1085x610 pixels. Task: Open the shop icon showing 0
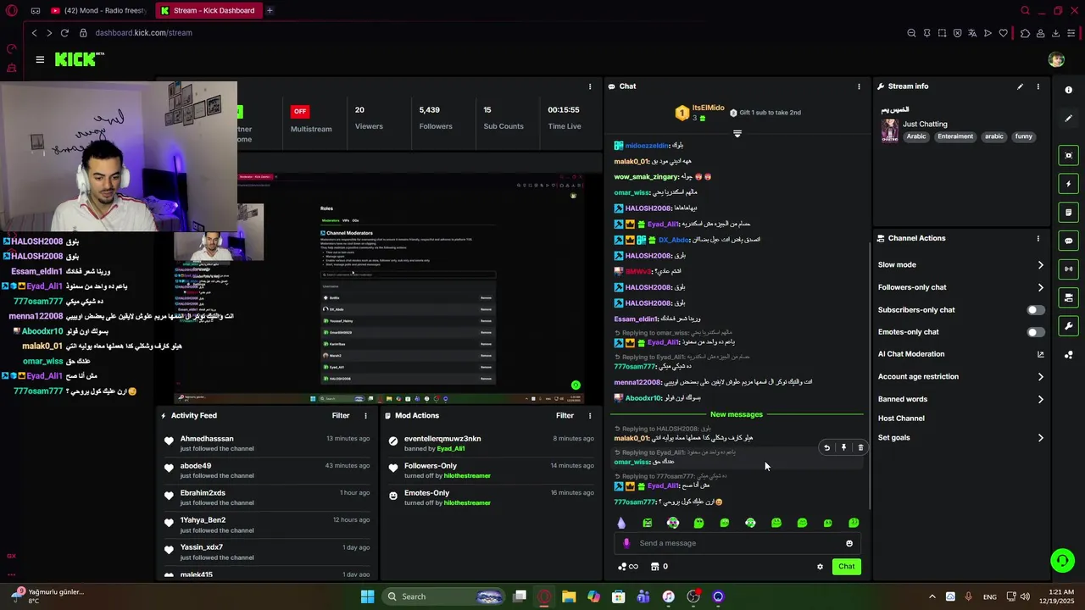tap(659, 567)
